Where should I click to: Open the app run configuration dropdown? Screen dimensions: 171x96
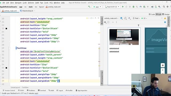click(97, 7)
